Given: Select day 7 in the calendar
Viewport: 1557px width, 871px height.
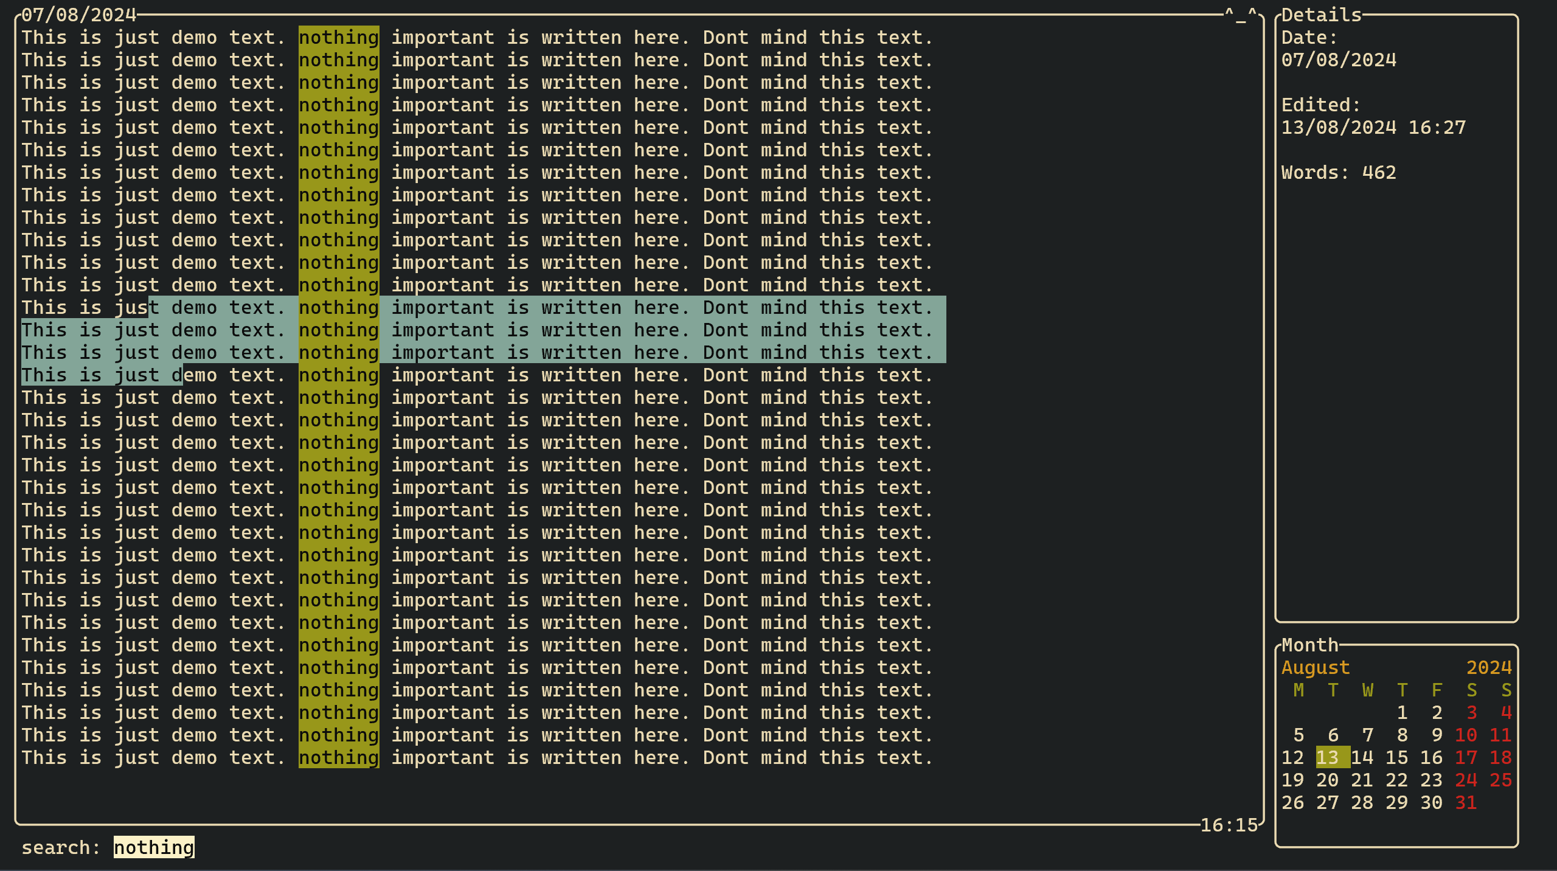Looking at the screenshot, I should point(1368,735).
